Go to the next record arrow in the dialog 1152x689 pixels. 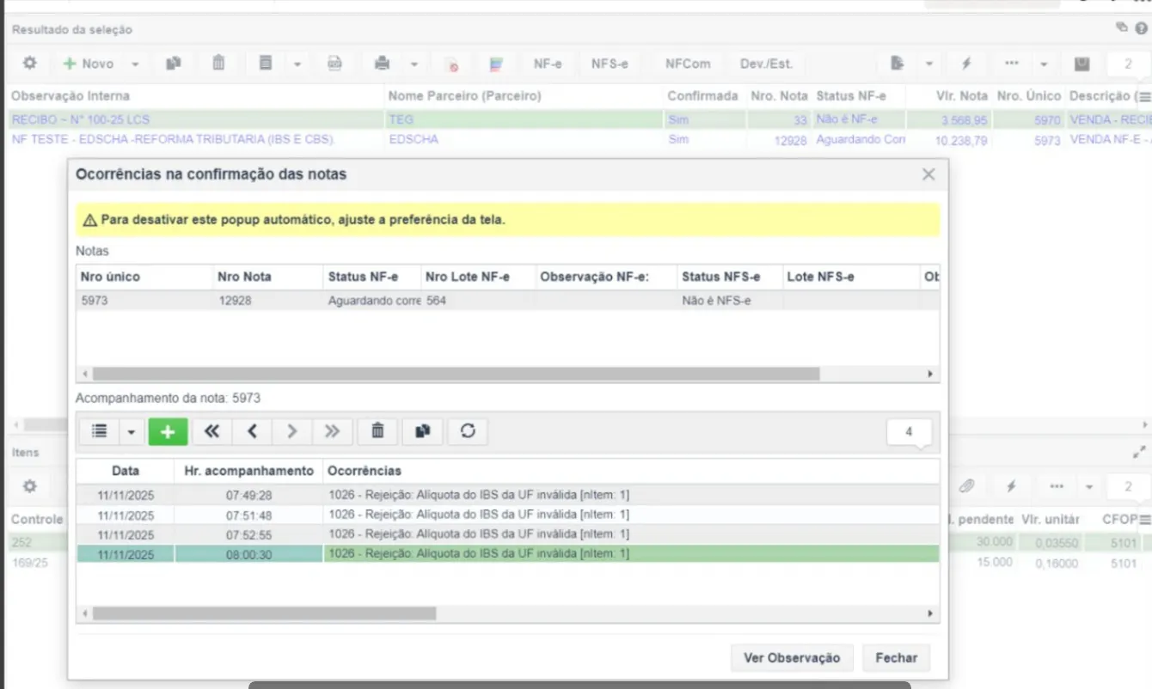point(292,431)
